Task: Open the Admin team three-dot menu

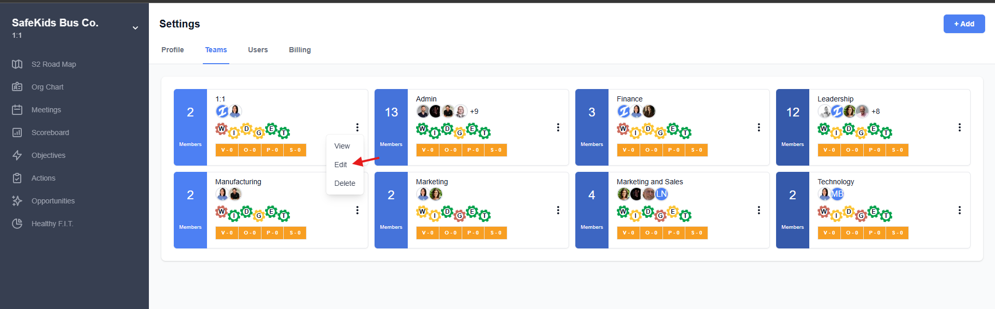Action: tap(558, 127)
